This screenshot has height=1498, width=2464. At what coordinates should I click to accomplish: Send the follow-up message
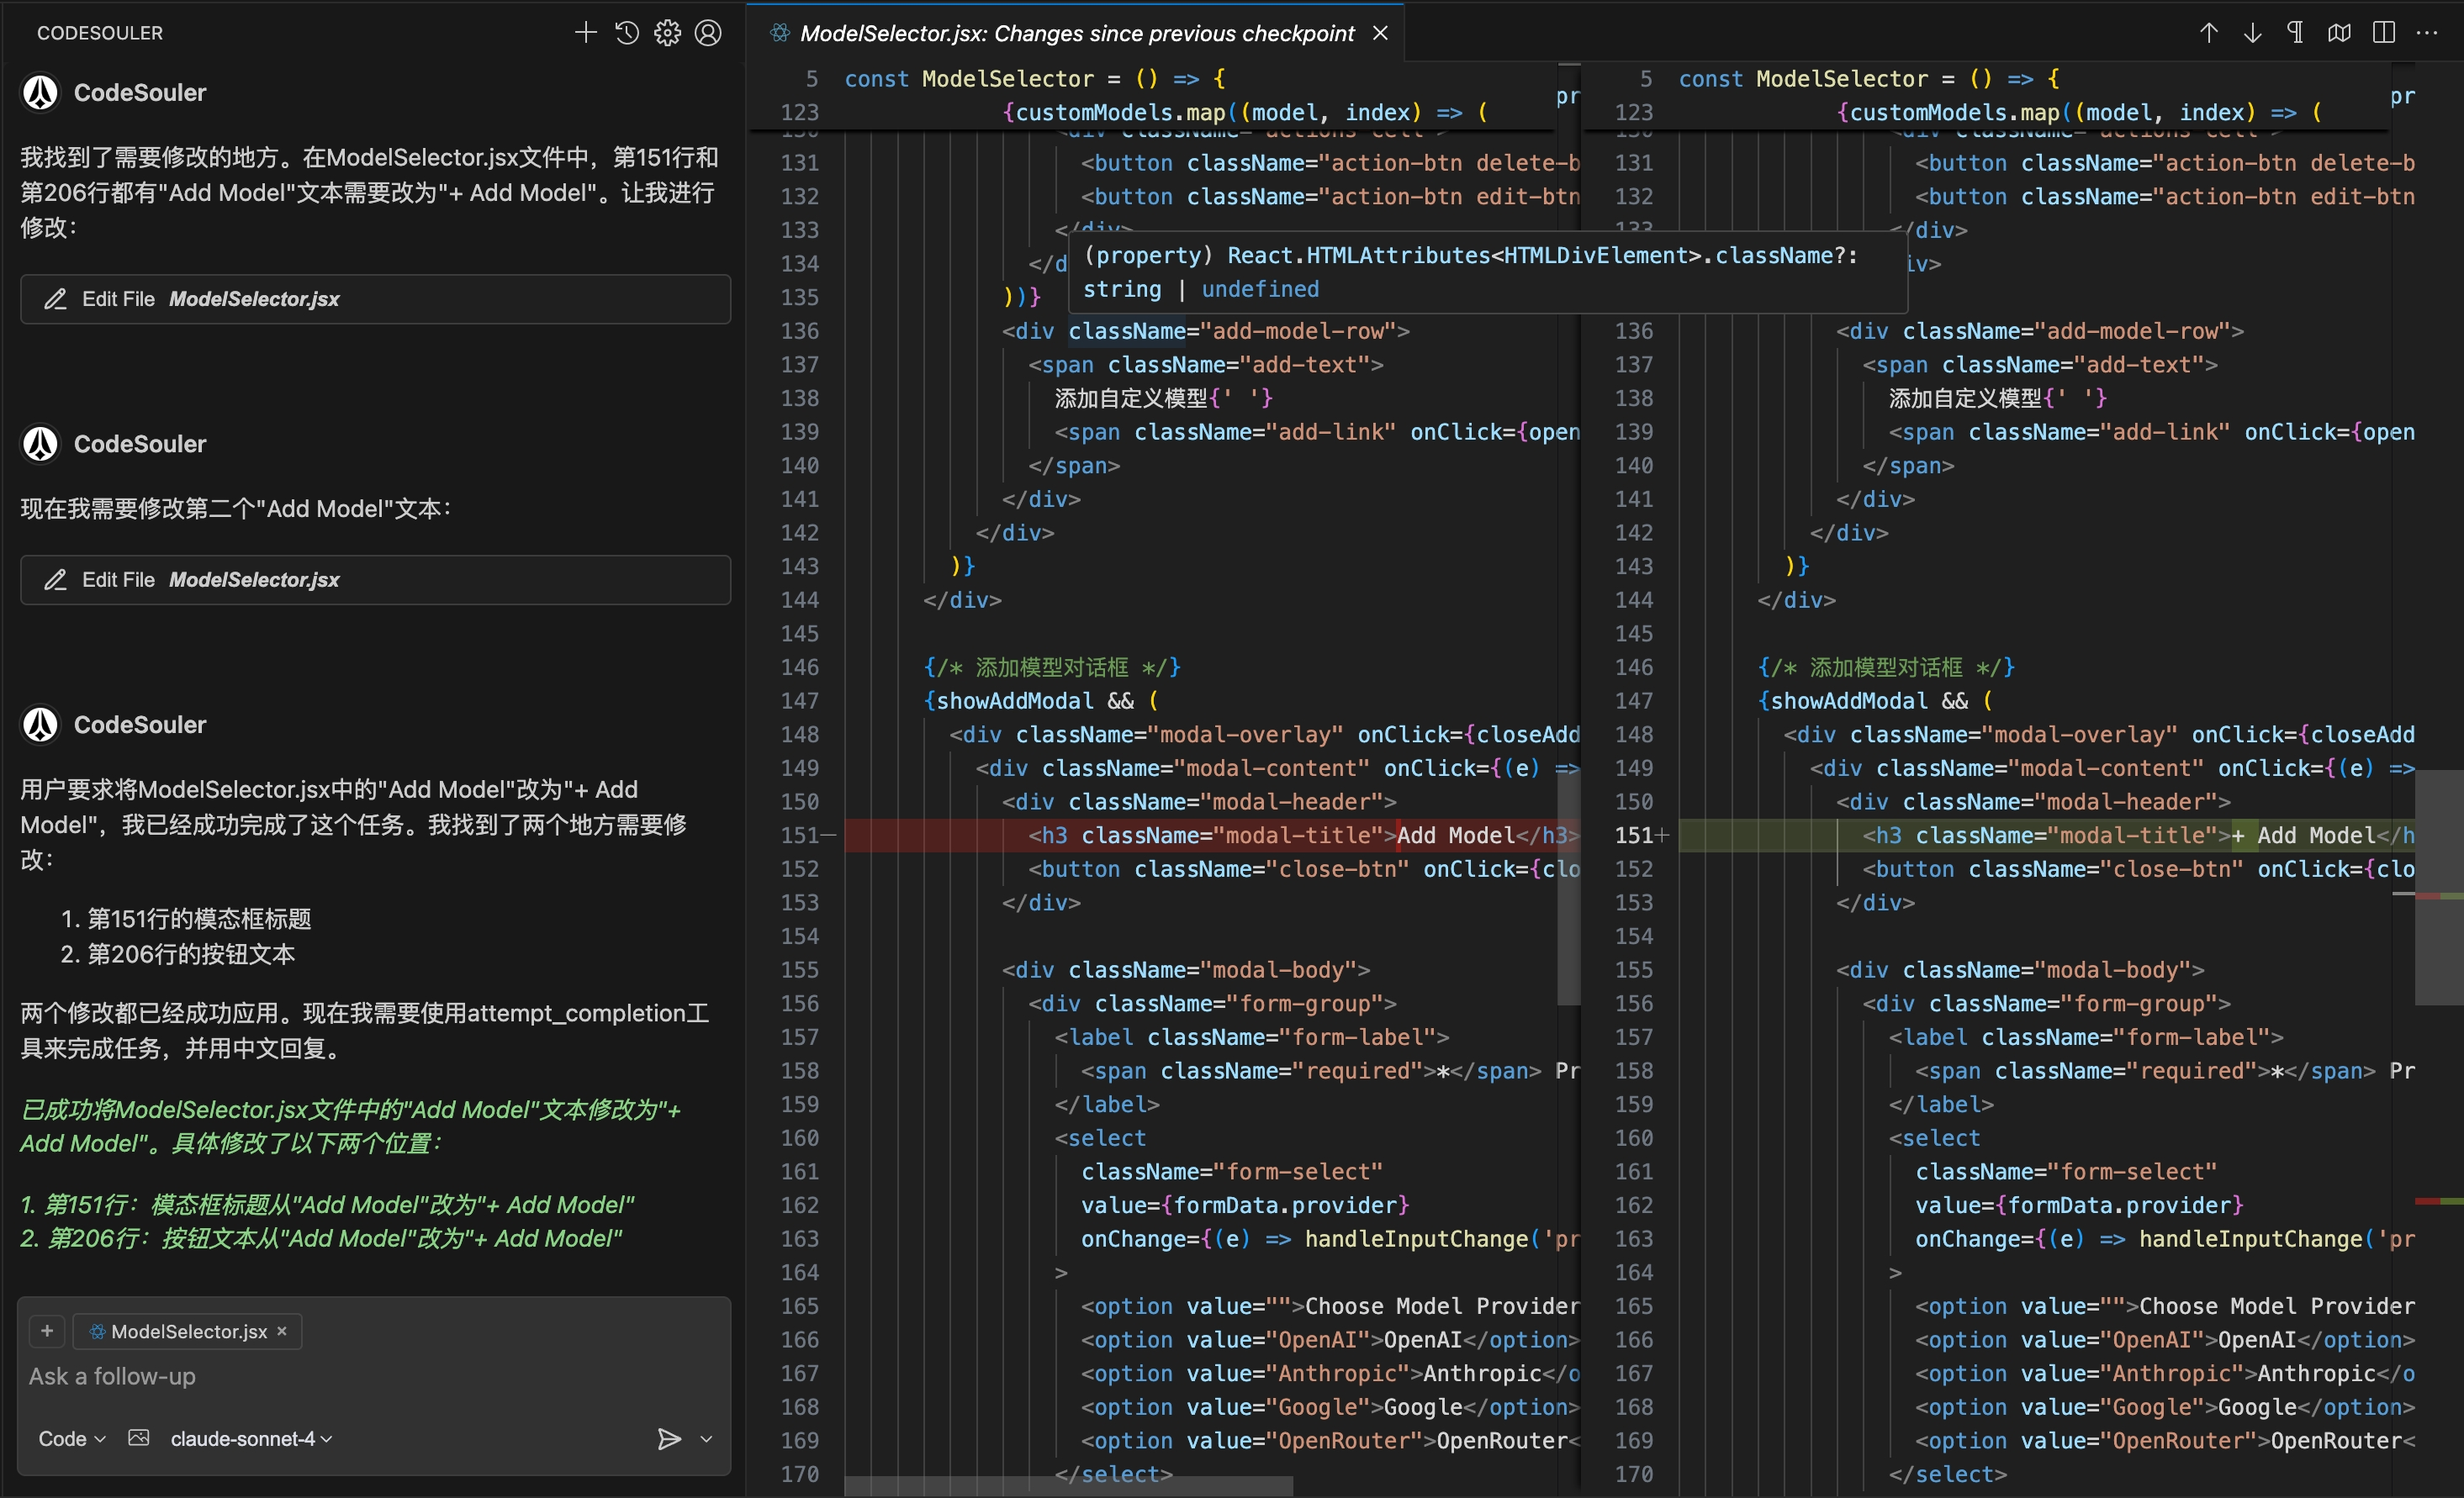pos(668,1438)
